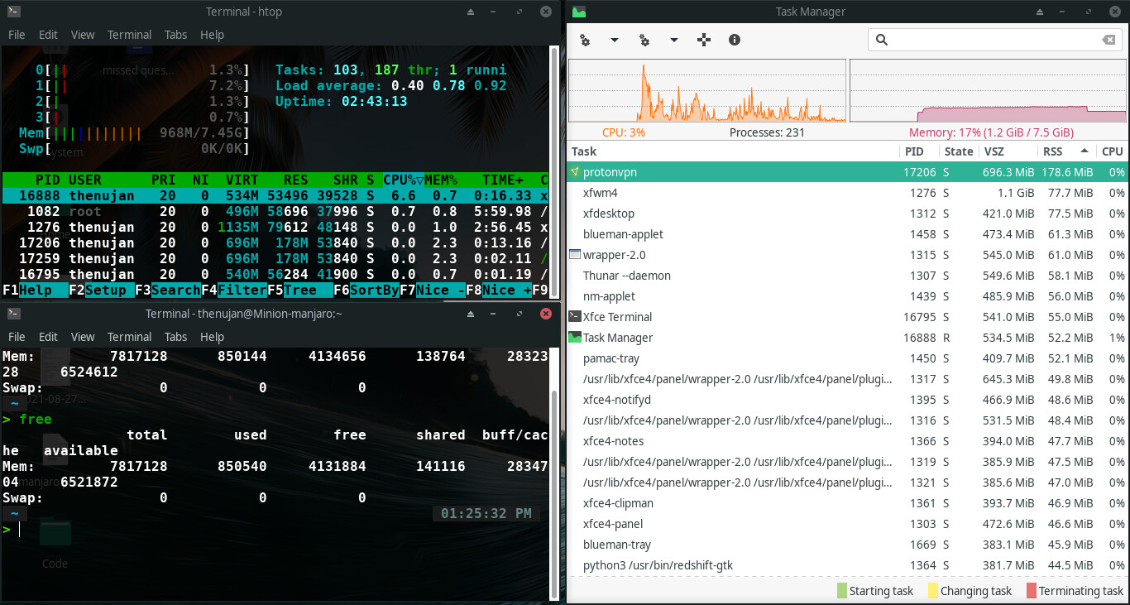Expand dropdown arrow next to the first gear icon
Viewport: 1130px width, 605px height.
click(x=614, y=40)
